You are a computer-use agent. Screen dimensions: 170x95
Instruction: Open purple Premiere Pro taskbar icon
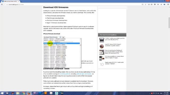pyautogui.click(x=35, y=93)
